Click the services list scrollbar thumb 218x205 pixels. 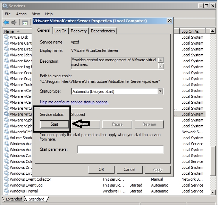click(x=212, y=161)
